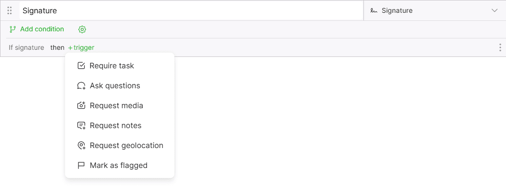The width and height of the screenshot is (506, 186).
Task: Click the camera icon for Request media
Action: coord(81,105)
